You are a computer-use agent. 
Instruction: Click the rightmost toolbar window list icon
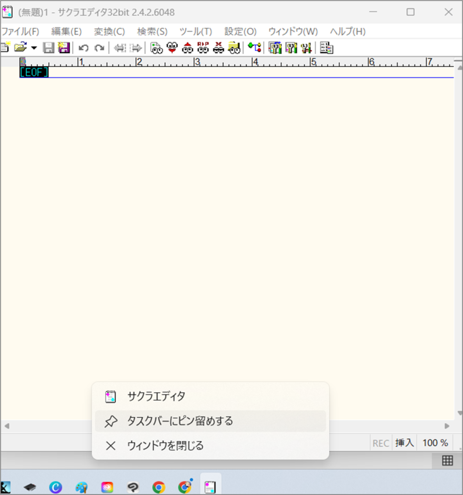[327, 47]
